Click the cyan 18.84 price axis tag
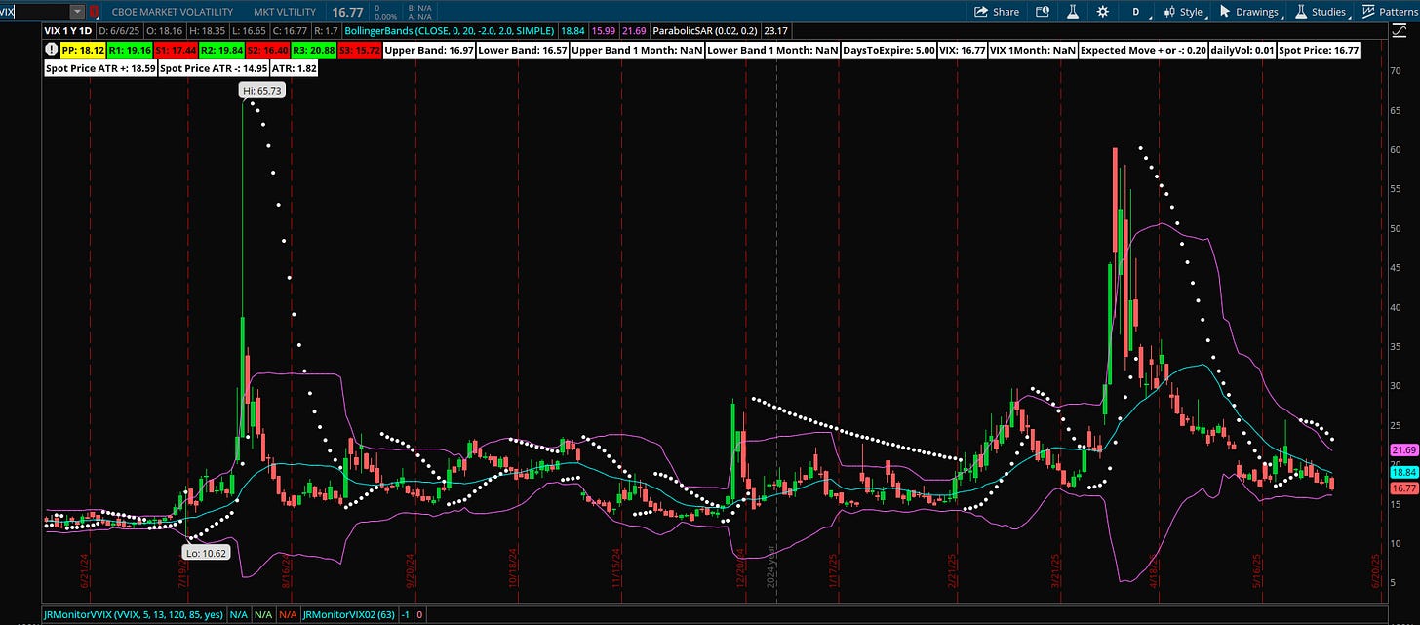The height and width of the screenshot is (625, 1420). (1403, 471)
